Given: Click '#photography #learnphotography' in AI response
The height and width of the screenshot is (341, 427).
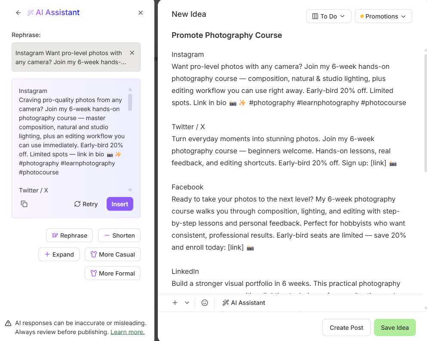Looking at the screenshot, I should tap(67, 163).
